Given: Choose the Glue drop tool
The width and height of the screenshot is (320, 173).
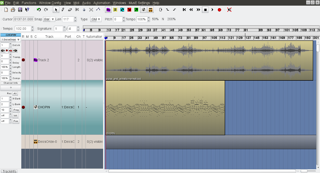Looking at the screenshot, I should coord(84,10).
